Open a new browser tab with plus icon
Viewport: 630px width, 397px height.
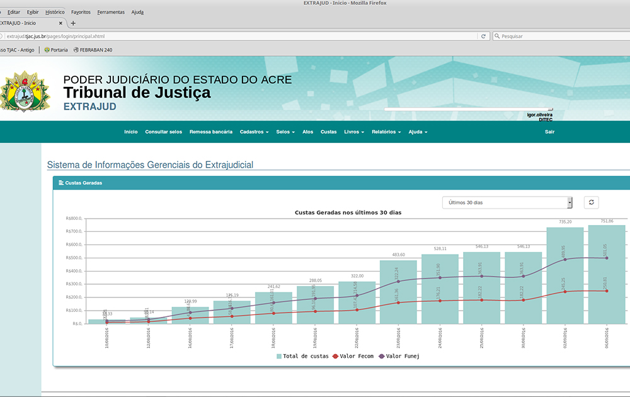73,23
